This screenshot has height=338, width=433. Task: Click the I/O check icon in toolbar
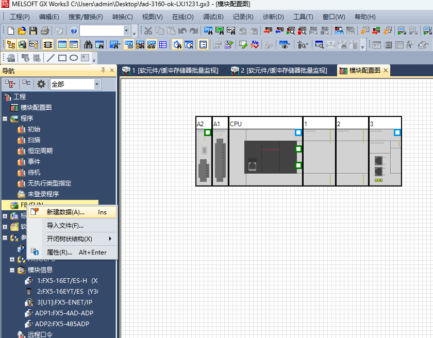255,44
